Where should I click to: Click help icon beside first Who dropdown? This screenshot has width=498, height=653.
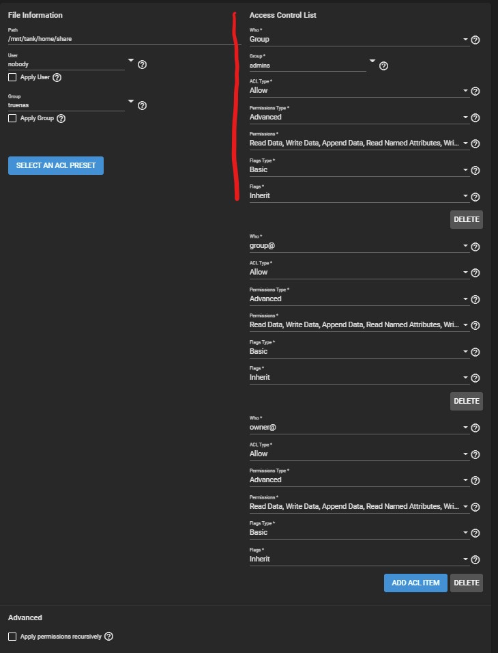click(x=475, y=40)
